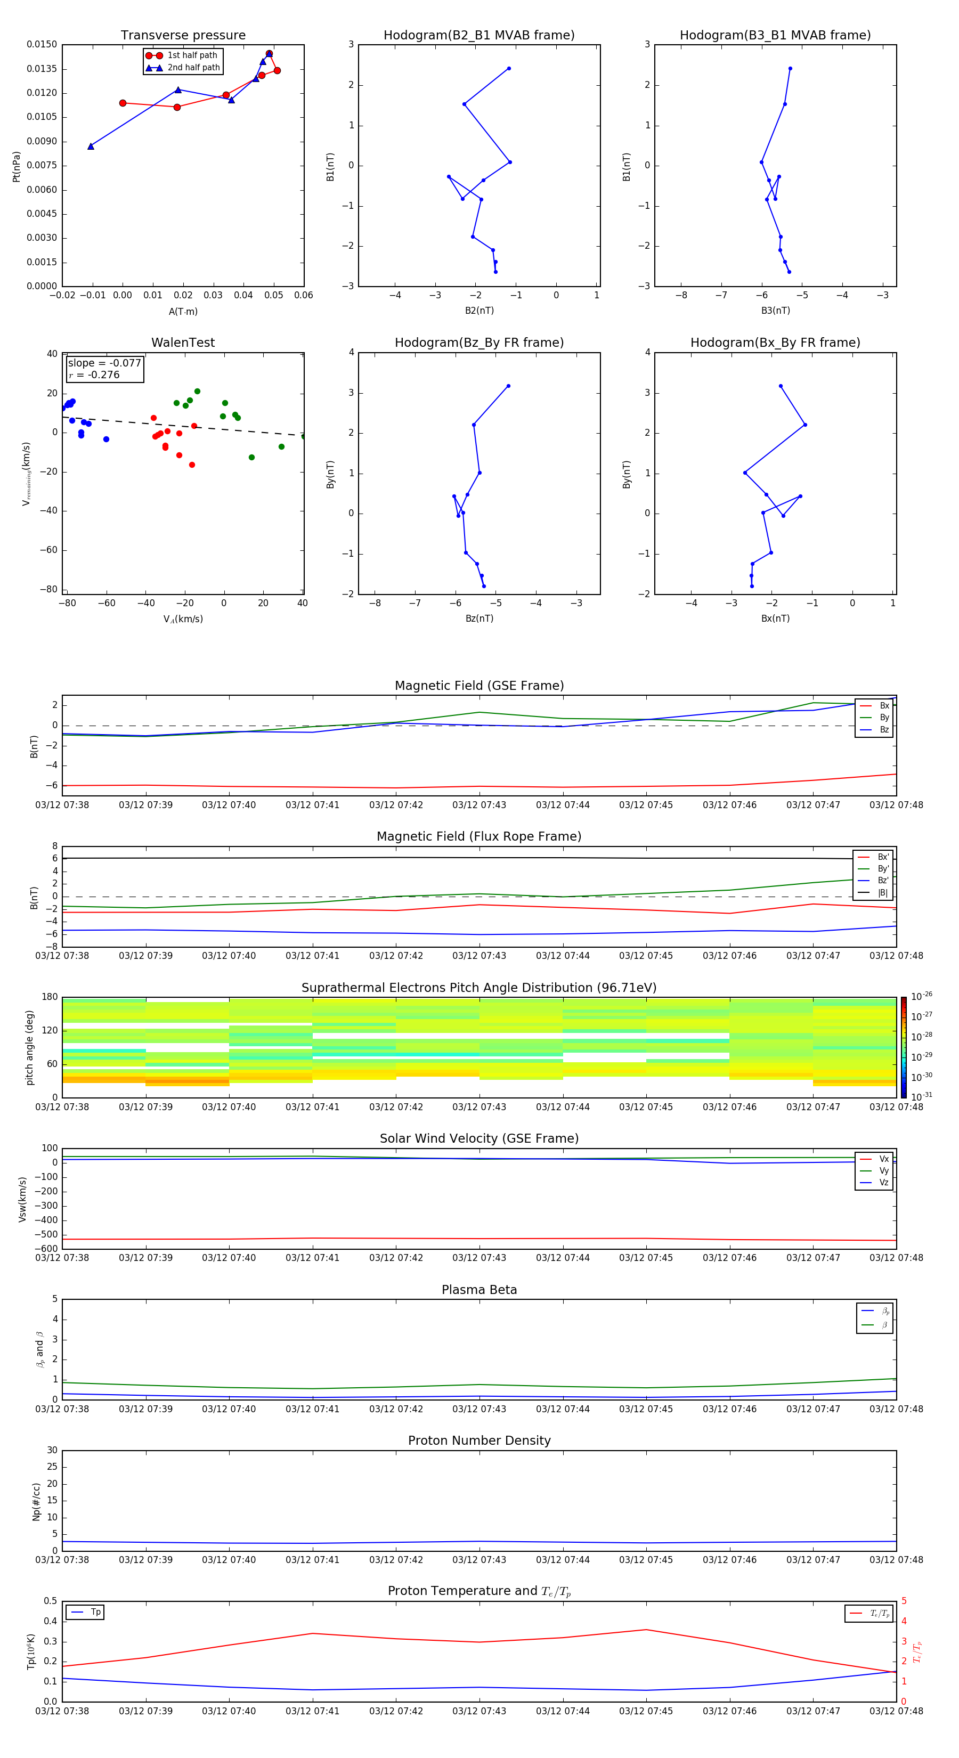This screenshot has width=959, height=1758.
Task: Select the By' entry in Flux Rope legend
Action: [x=874, y=869]
